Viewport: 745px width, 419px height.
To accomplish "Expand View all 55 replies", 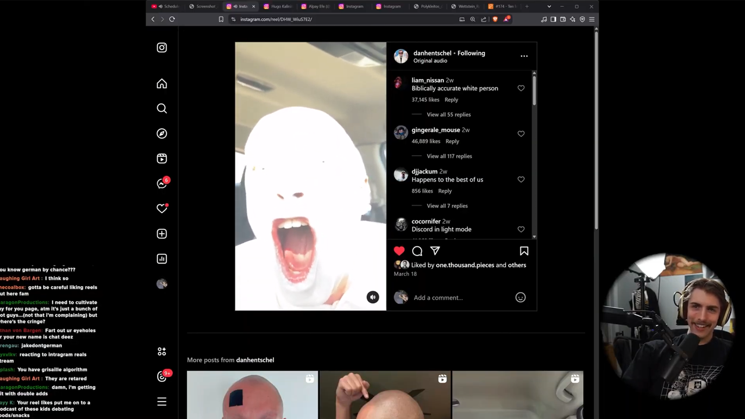I will click(448, 114).
